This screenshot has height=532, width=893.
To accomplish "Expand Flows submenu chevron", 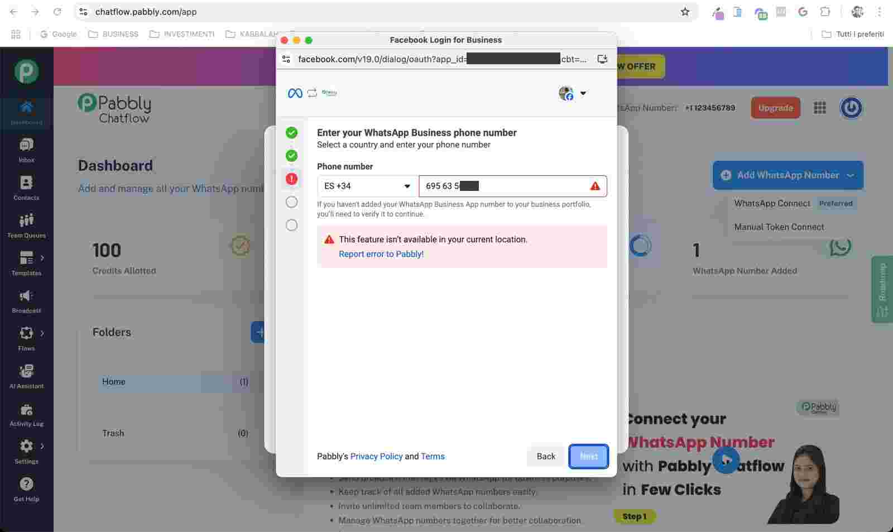I will pyautogui.click(x=42, y=333).
